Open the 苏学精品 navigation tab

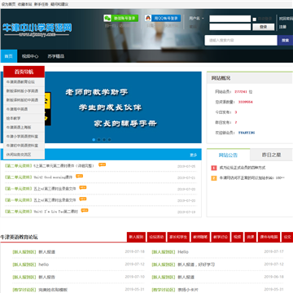[56, 56]
